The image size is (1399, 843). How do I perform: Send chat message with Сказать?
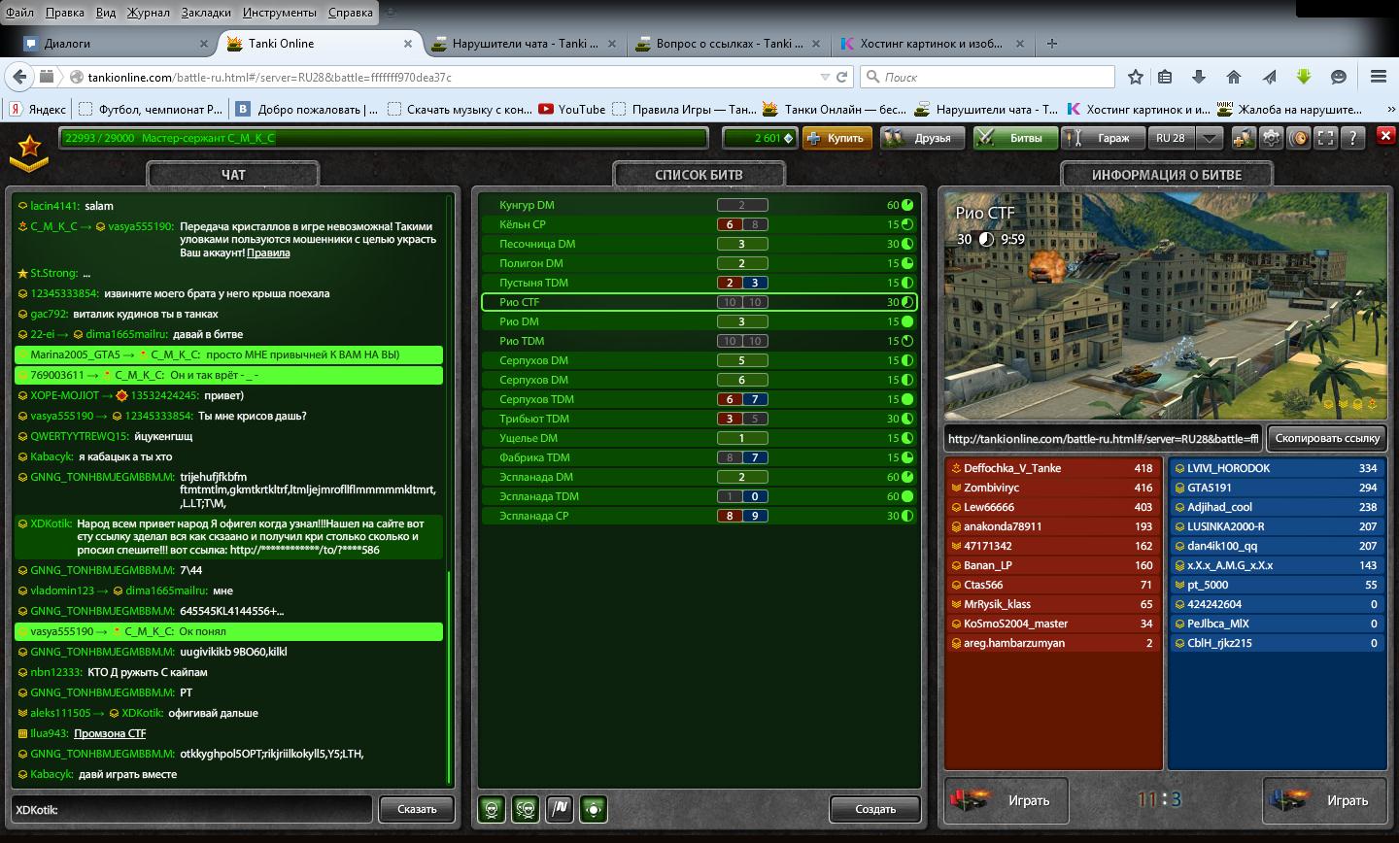pyautogui.click(x=417, y=808)
